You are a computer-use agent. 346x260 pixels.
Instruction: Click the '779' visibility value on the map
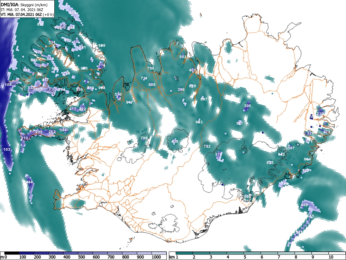(x=68, y=41)
